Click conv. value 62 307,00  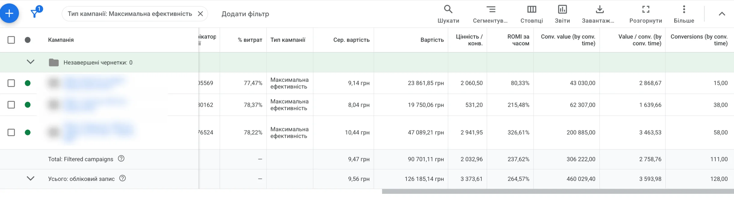582,105
